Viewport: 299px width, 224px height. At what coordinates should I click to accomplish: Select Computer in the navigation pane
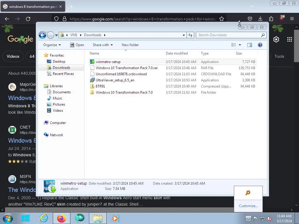tap(58, 123)
